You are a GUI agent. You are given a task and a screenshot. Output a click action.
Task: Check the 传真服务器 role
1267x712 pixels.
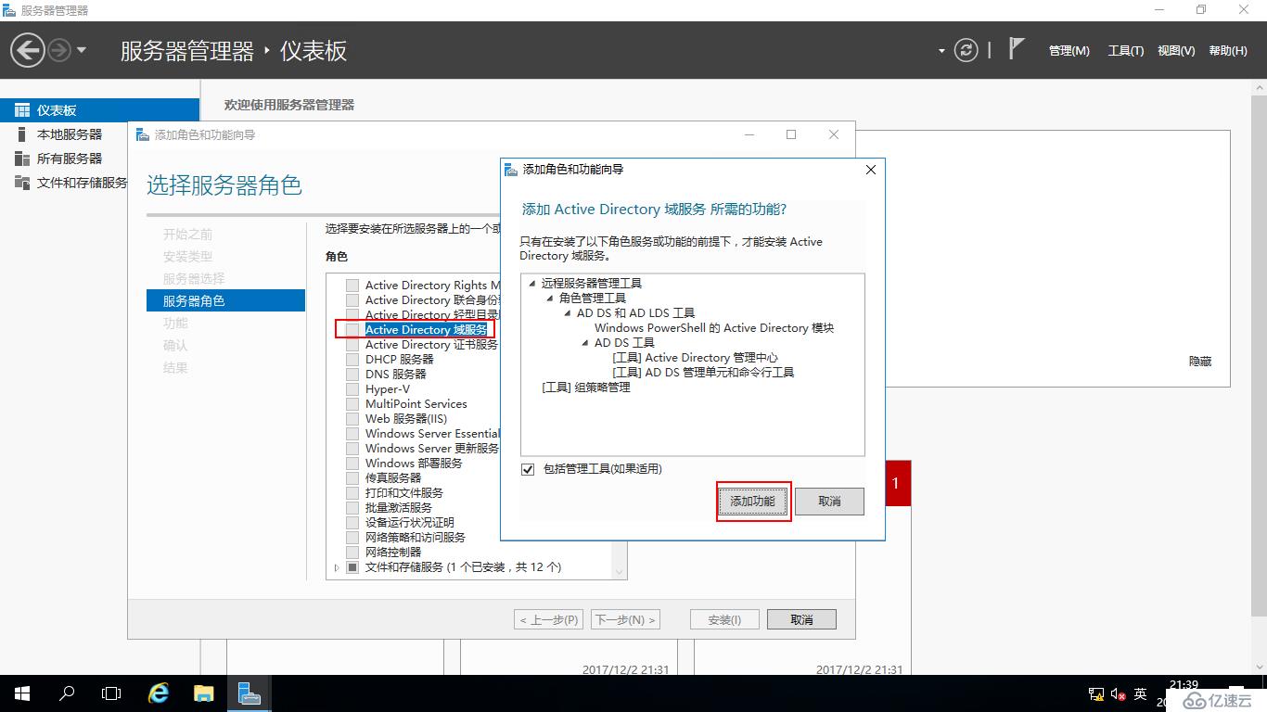tap(352, 478)
